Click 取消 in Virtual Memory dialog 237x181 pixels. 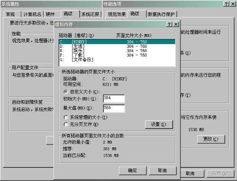point(163,171)
